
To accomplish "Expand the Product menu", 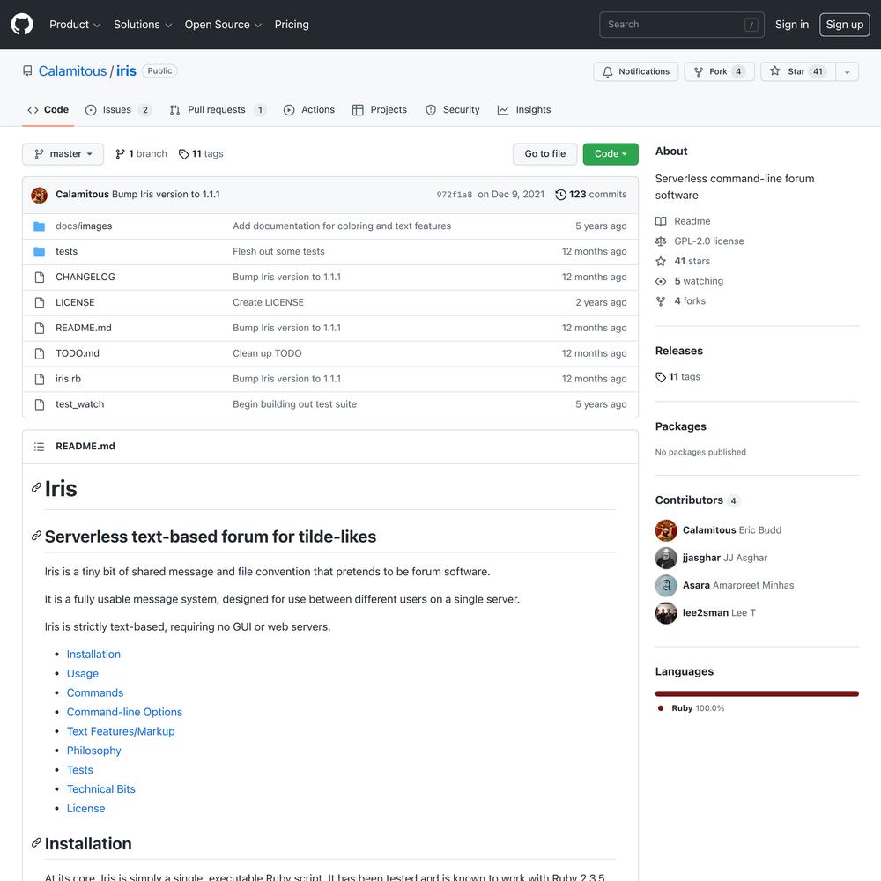I will [x=75, y=25].
